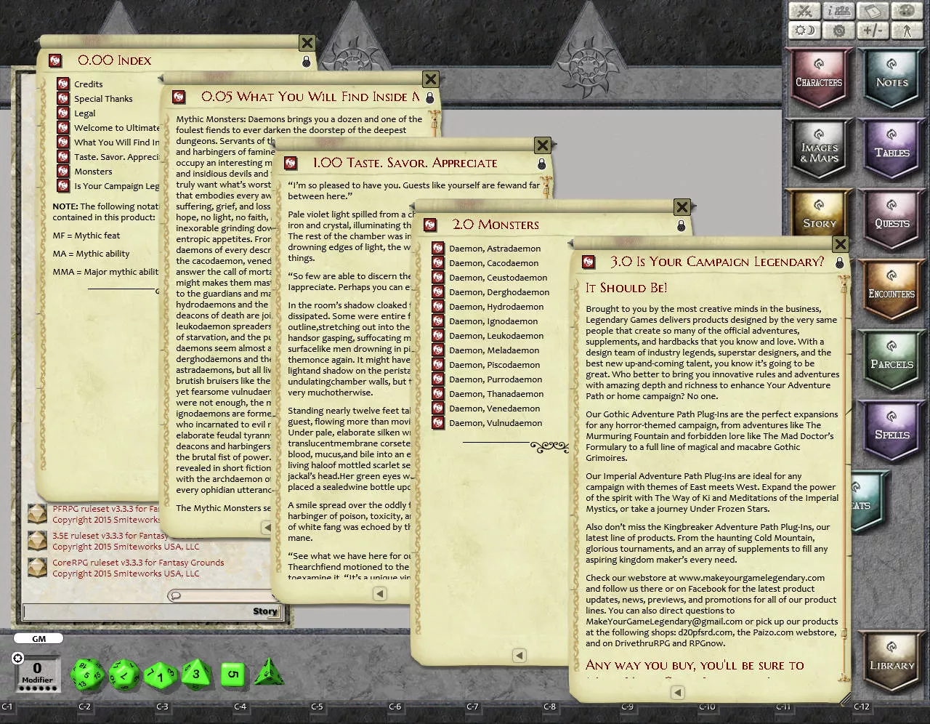
Task: Open the gear Options icon
Action: tap(838, 31)
